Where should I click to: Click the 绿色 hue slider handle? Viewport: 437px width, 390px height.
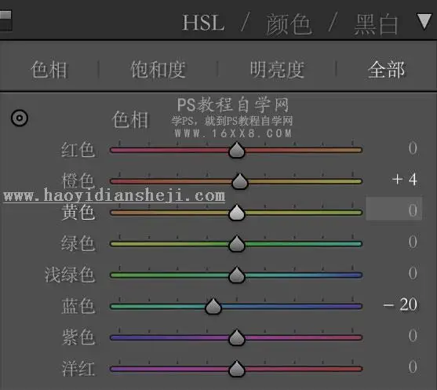237,244
